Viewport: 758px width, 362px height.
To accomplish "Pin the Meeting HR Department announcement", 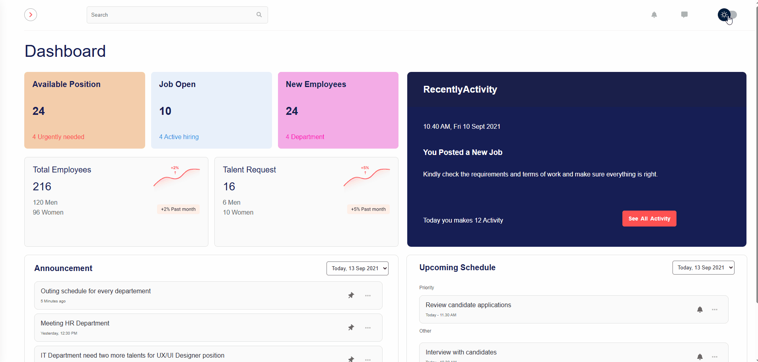I will point(351,327).
